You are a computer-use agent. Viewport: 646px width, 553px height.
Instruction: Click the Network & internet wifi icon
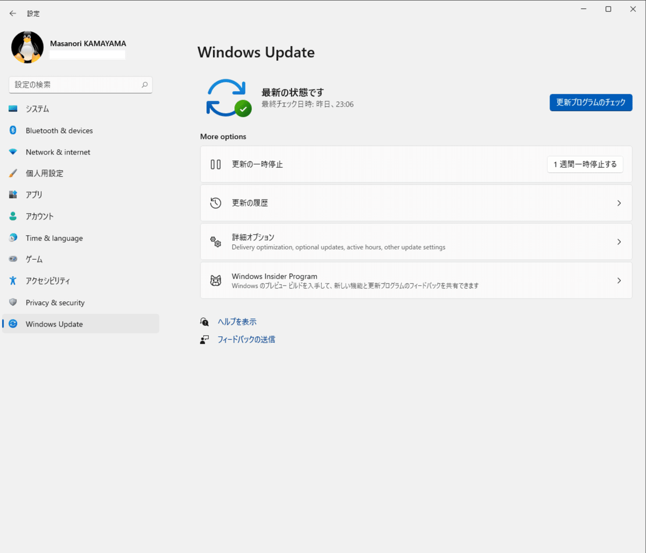pyautogui.click(x=13, y=152)
